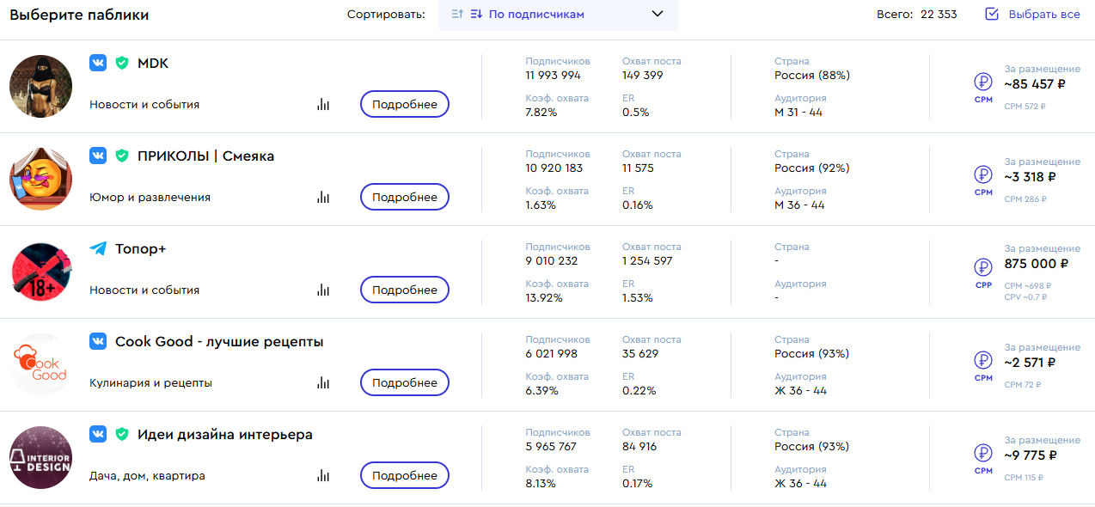Click the descending sort order icon
Viewport: 1095px width, 507px height.
point(476,14)
